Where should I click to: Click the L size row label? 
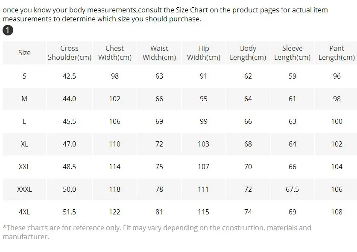coord(24,121)
